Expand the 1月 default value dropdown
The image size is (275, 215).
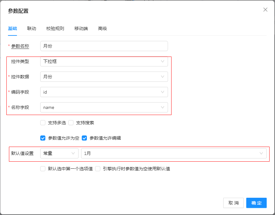[173, 153]
